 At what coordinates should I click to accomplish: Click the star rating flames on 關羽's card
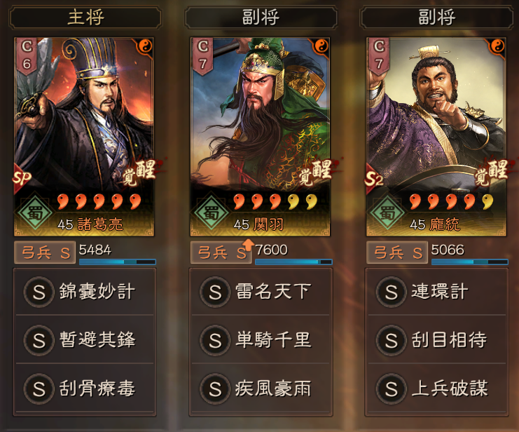pos(275,201)
